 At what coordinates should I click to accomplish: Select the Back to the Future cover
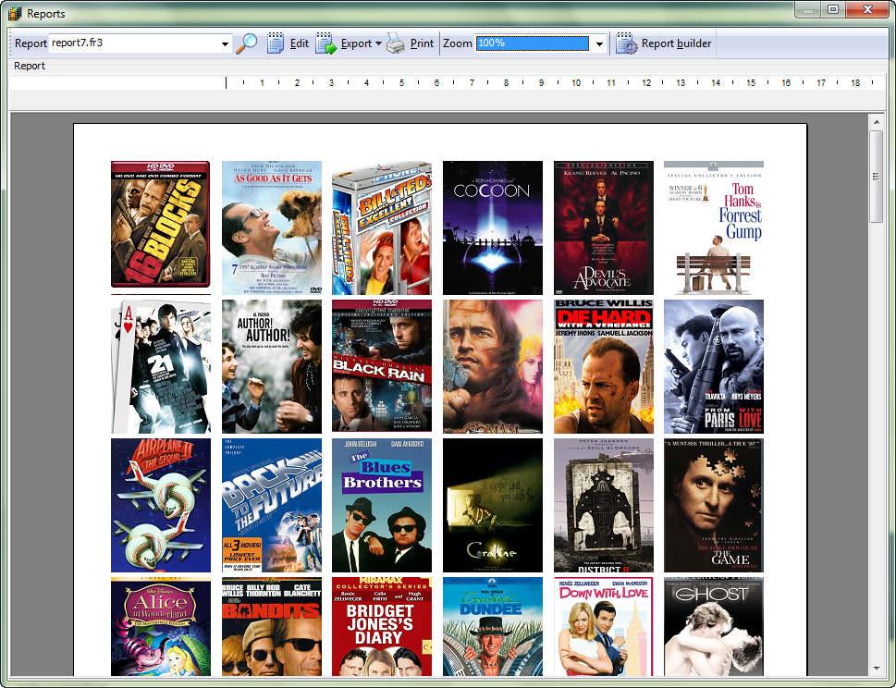[272, 505]
